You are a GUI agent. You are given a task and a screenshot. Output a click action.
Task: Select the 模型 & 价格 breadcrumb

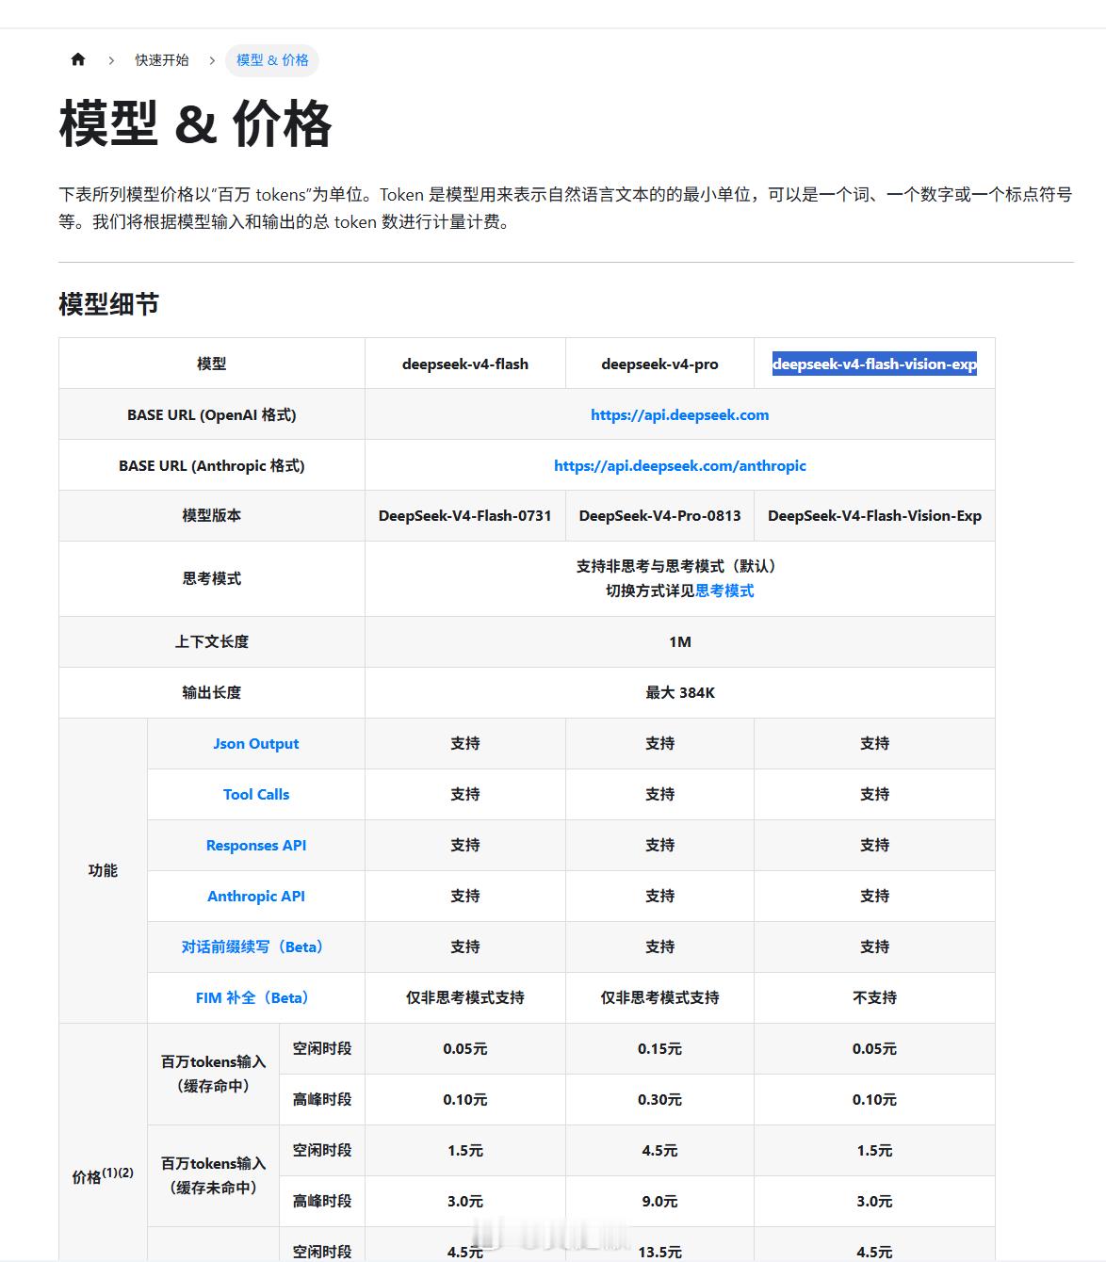pos(272,60)
